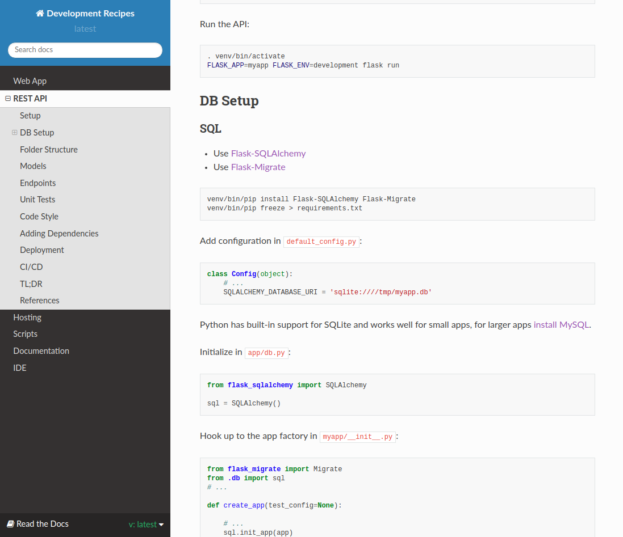Screen dimensions: 623x537
Task: Expand the DB Setup sidebar item
Action: coord(15,133)
